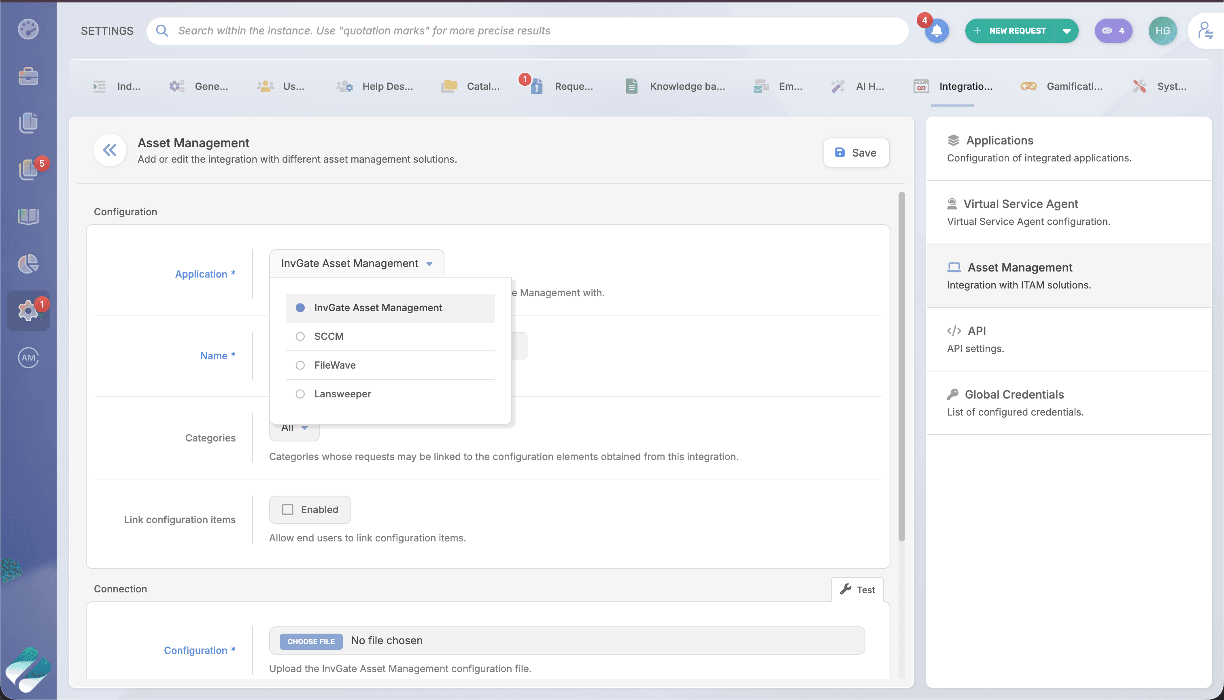Viewport: 1224px width, 700px height.
Task: Open the requests icon with badge 5
Action: point(28,169)
